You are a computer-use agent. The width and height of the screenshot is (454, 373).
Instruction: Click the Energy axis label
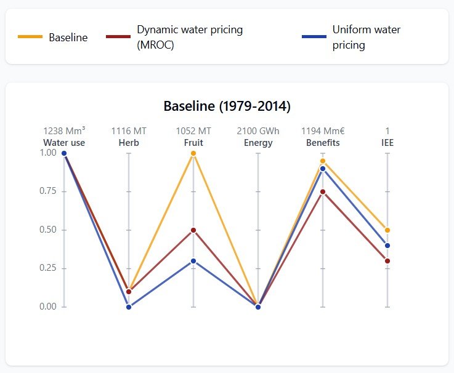pos(258,143)
